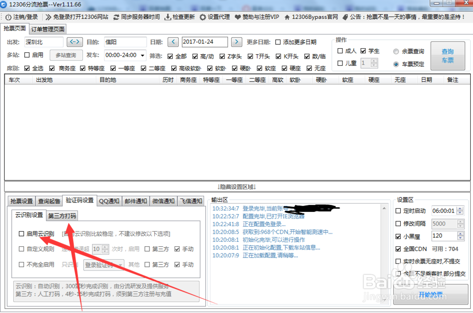Toggle the 商务座 seat checkbox
The width and height of the screenshot is (473, 313).
pos(52,68)
